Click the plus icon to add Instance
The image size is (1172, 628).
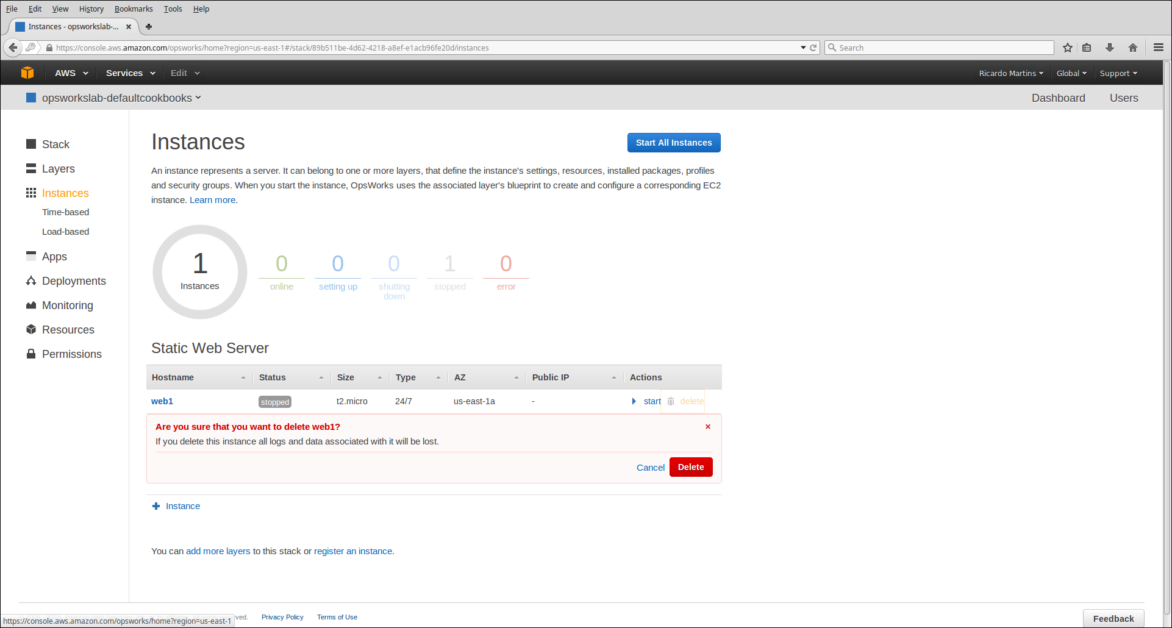click(156, 506)
